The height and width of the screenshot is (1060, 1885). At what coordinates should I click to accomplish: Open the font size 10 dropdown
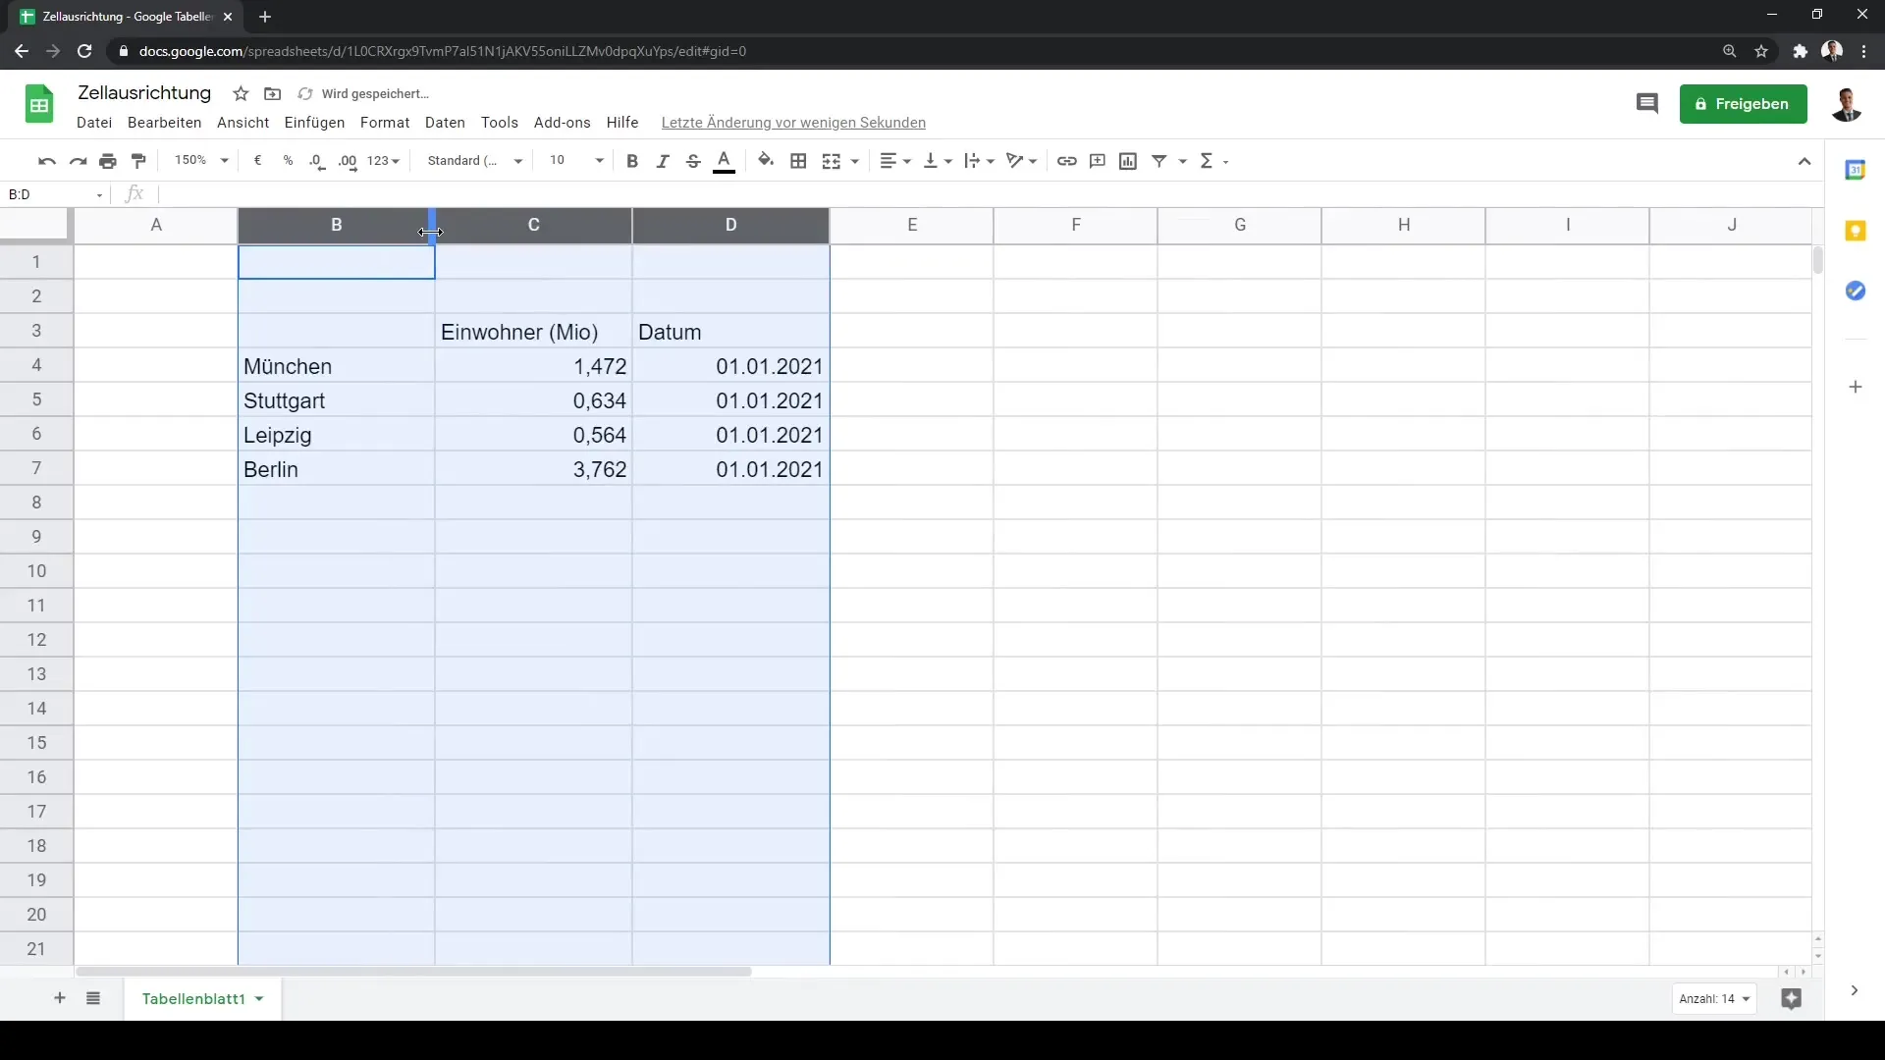(x=576, y=161)
